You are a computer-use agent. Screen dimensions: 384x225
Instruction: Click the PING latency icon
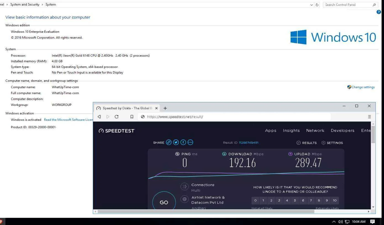point(177,154)
